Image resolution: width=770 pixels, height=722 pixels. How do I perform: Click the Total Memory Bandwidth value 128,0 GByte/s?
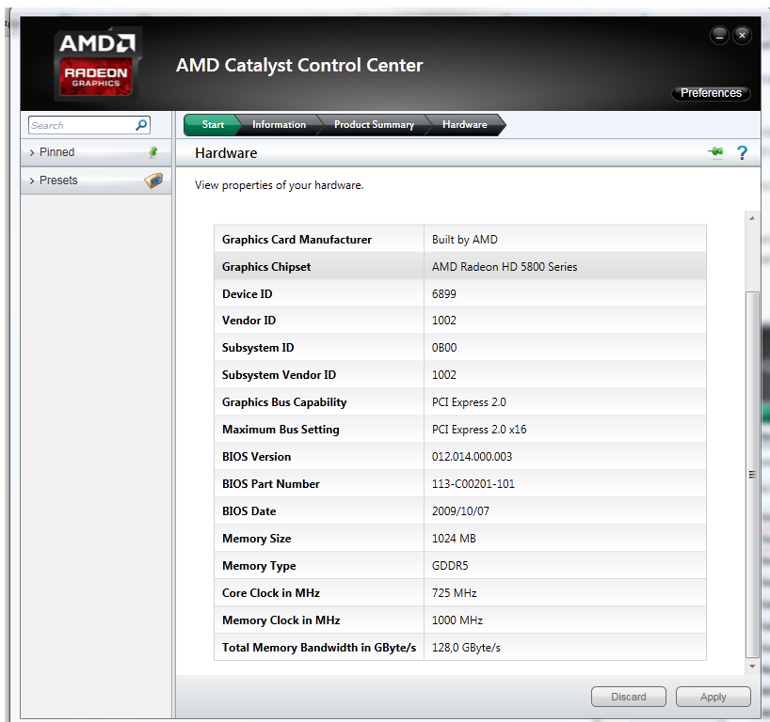466,648
